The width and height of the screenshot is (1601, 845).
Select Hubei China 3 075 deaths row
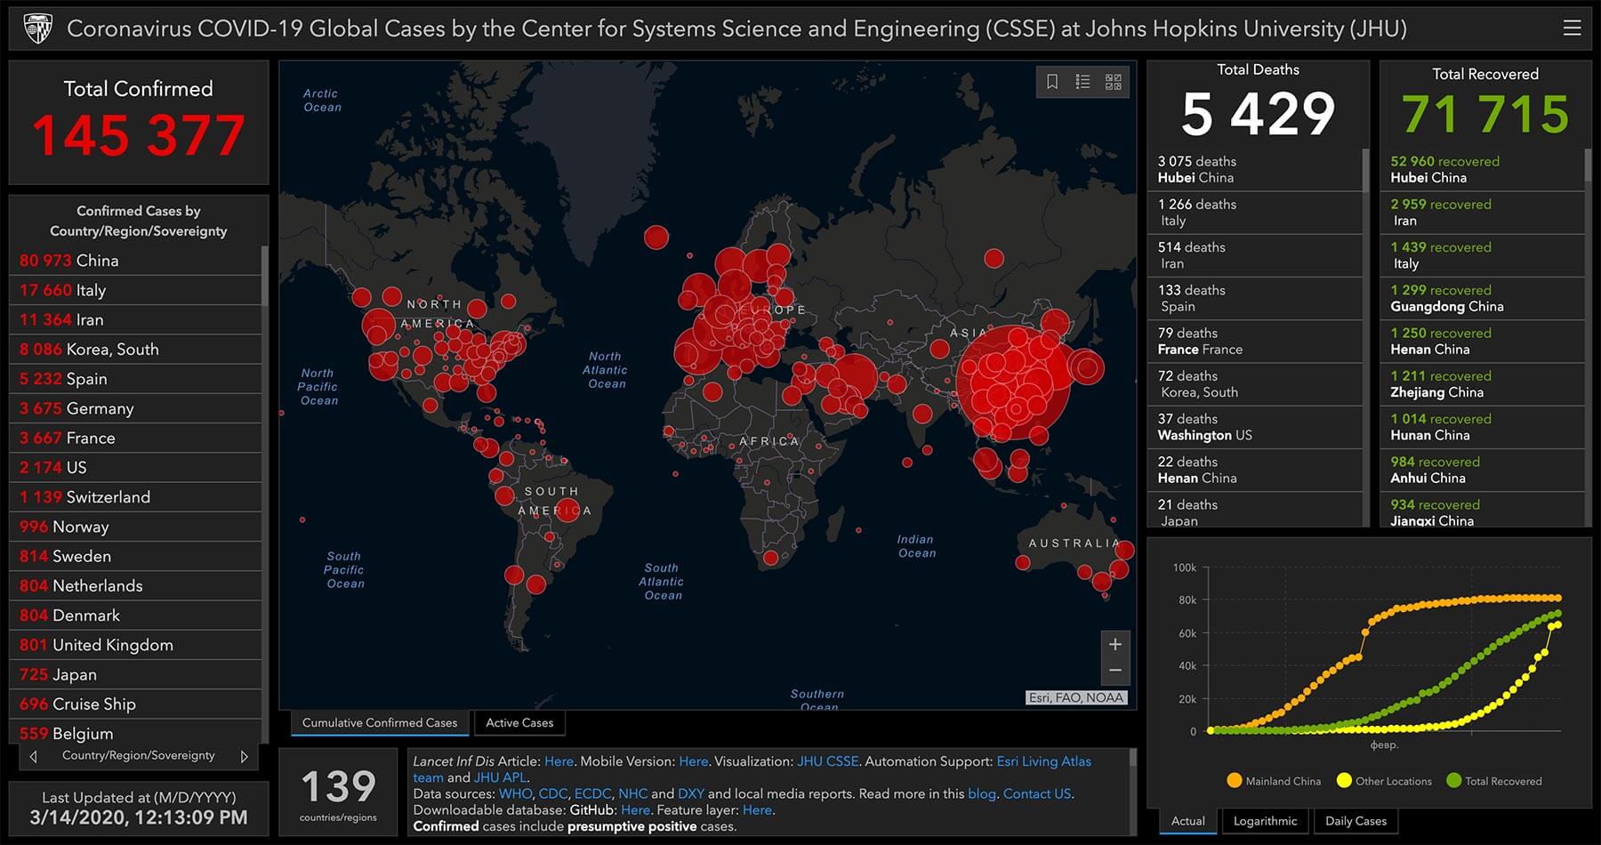(x=1255, y=169)
